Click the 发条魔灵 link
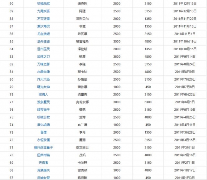207x180 pixels. (44, 102)
